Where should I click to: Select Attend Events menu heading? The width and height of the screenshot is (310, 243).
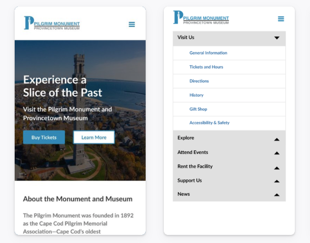(x=193, y=152)
